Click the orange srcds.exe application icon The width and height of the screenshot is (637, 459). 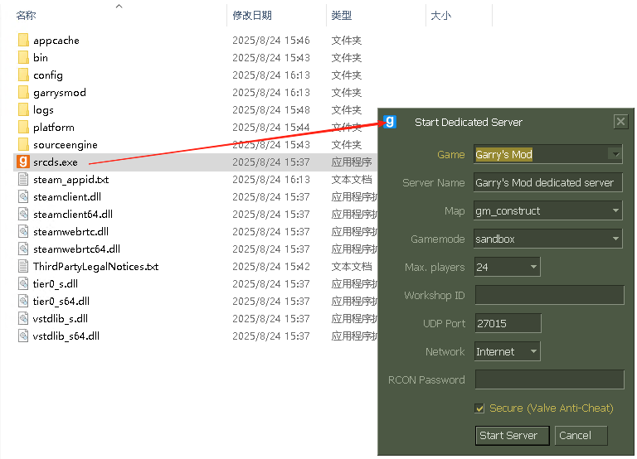tap(23, 162)
